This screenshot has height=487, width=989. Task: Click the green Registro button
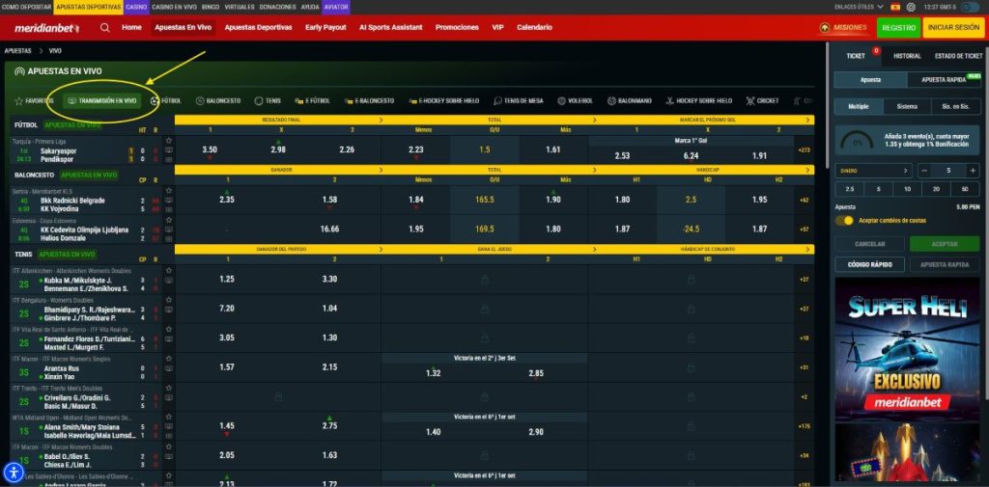(x=898, y=28)
